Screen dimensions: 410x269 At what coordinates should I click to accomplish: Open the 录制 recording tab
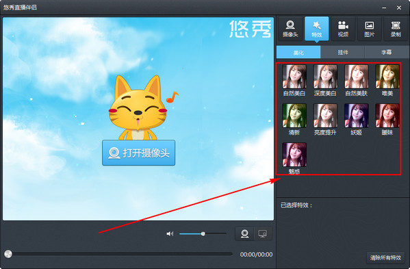click(396, 29)
